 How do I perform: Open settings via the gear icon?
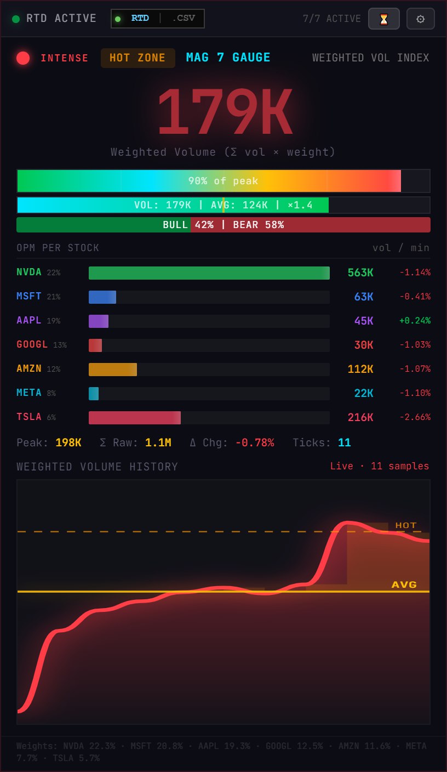click(x=420, y=19)
